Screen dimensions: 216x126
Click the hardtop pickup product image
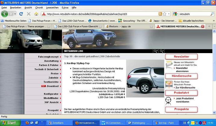[x=145, y=79]
